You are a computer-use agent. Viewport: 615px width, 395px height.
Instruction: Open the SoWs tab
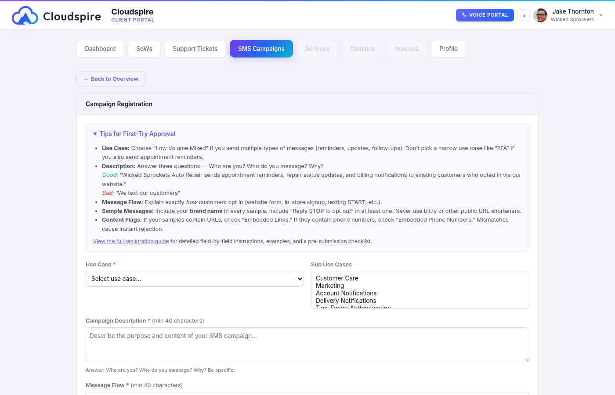pyautogui.click(x=144, y=49)
